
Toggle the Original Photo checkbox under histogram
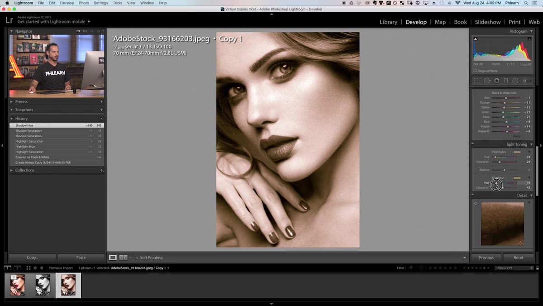click(475, 71)
